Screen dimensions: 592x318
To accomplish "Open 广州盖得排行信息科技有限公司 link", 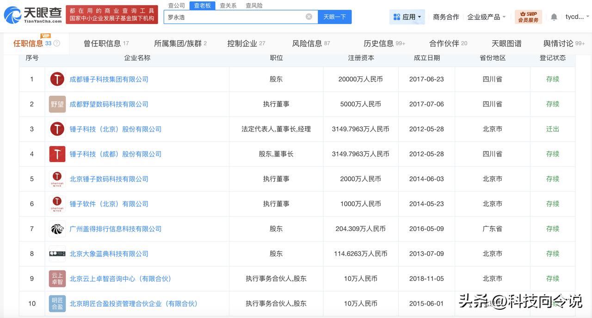I will point(116,229).
